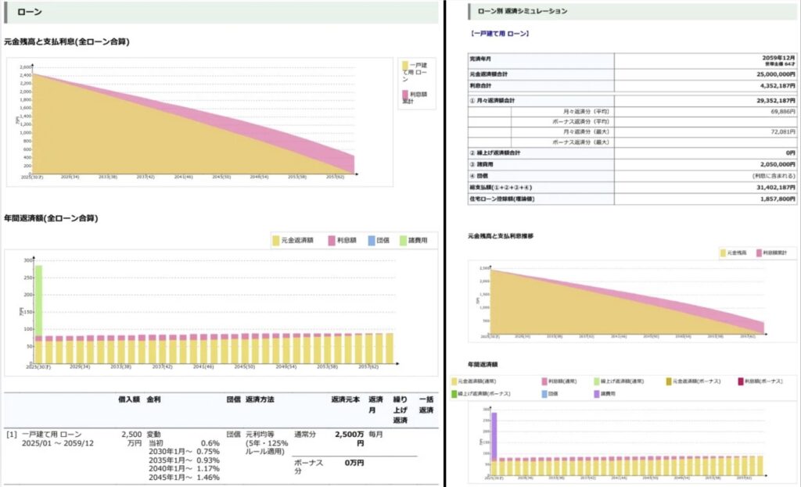801x487 pixels.
Task: Click the blue 団信 legend icon on the right
Action: [545, 393]
